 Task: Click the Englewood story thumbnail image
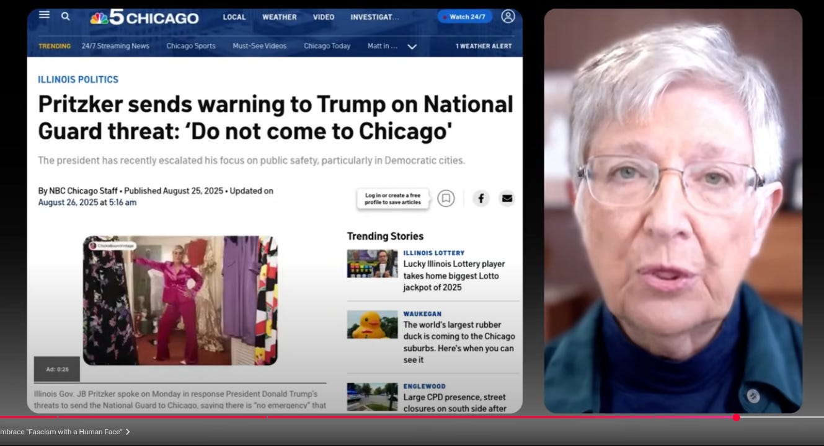372,397
